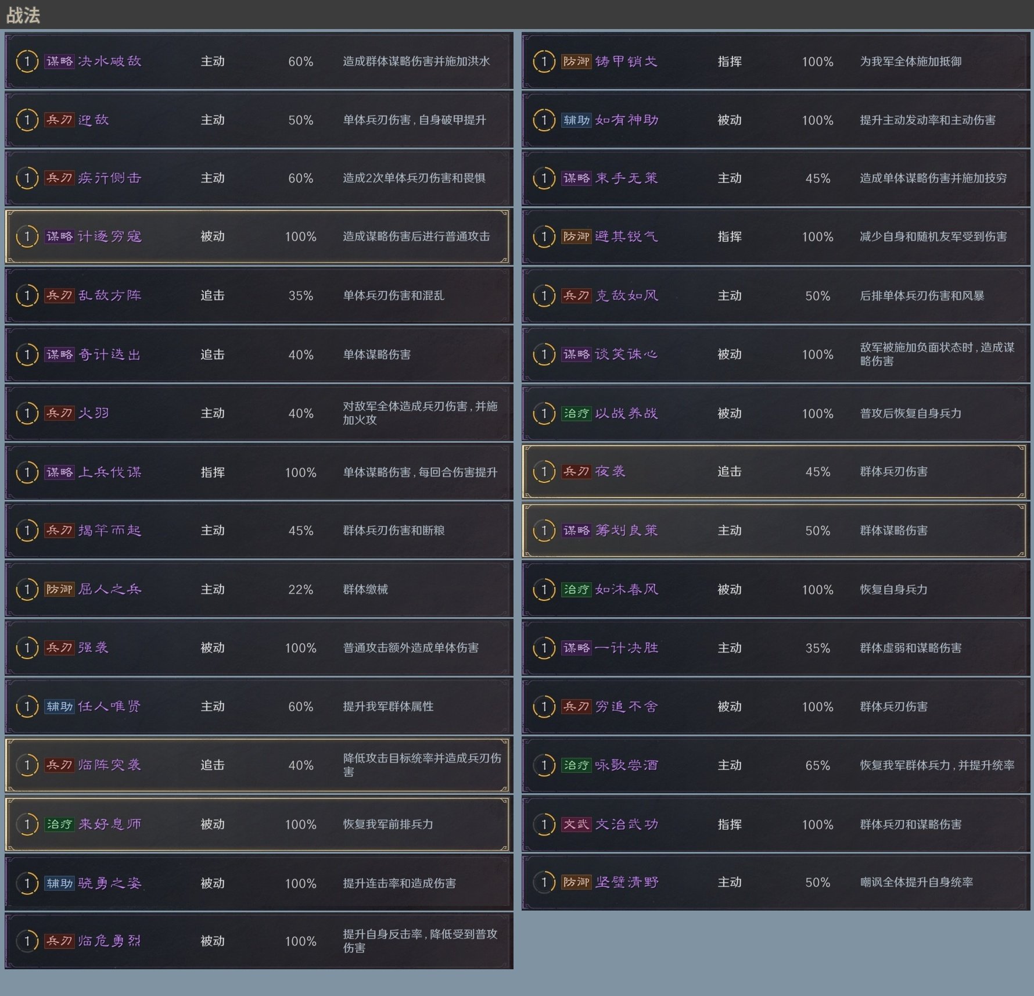Select the highlighted 夜袭 tactic name

pyautogui.click(x=611, y=471)
